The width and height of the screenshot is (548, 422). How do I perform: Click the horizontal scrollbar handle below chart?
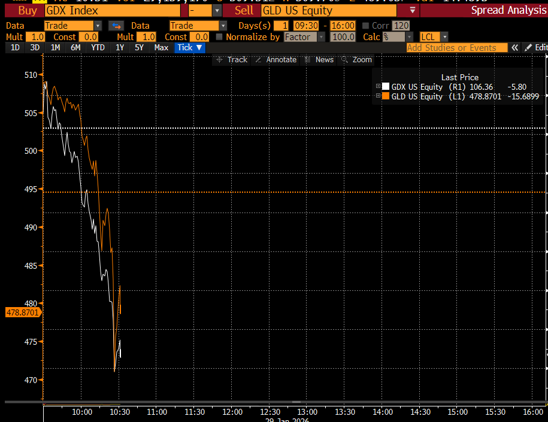296,402
